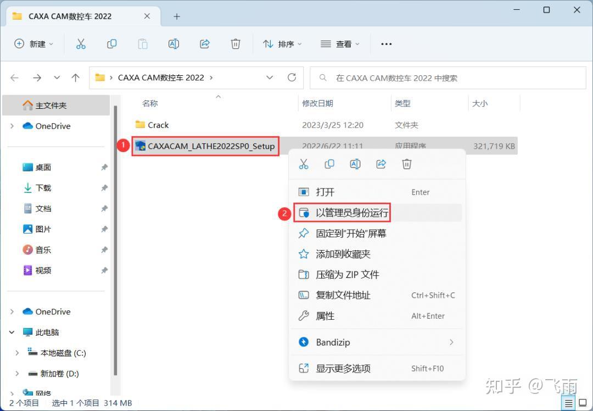Viewport: 593px width, 411px height.
Task: Click the Refresh icon beside the address bar
Action: 292,77
